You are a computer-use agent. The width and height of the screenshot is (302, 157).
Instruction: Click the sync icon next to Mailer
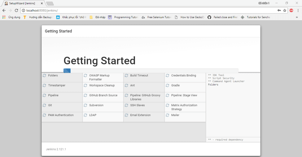point(167,115)
